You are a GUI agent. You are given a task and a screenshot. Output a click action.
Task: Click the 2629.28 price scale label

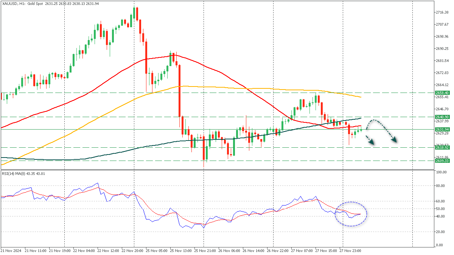(x=442, y=133)
